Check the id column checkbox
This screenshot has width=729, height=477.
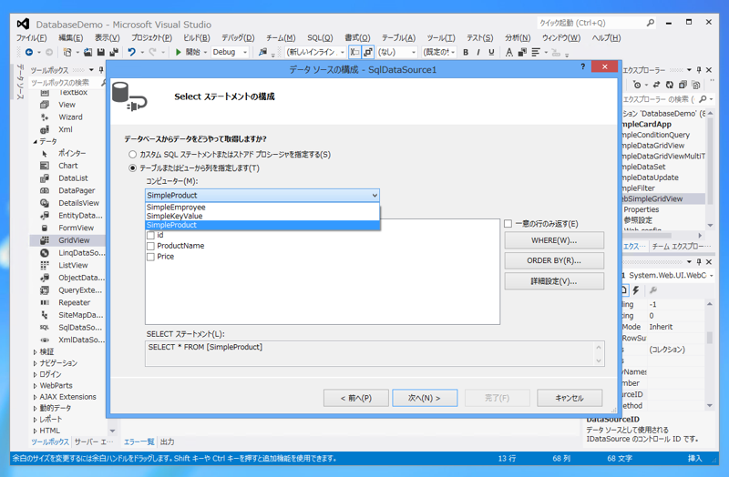[150, 236]
